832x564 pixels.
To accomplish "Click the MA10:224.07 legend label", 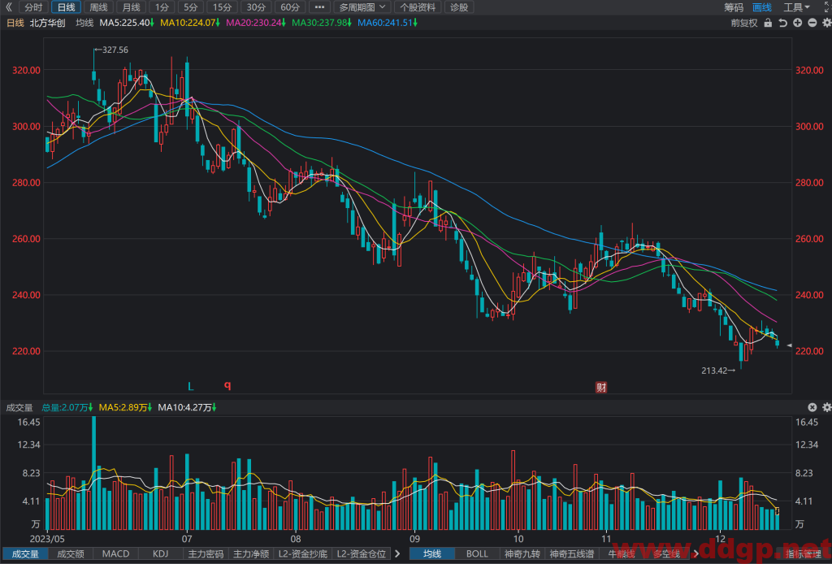I will click(x=190, y=23).
